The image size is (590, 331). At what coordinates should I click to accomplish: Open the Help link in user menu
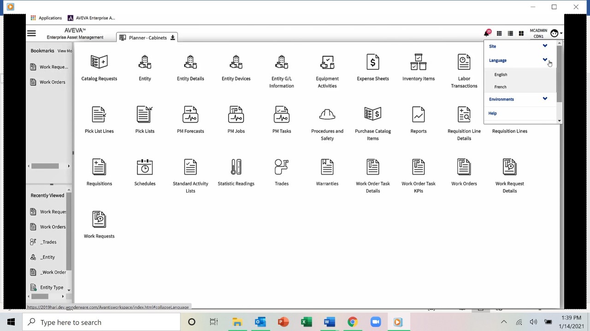tap(493, 113)
